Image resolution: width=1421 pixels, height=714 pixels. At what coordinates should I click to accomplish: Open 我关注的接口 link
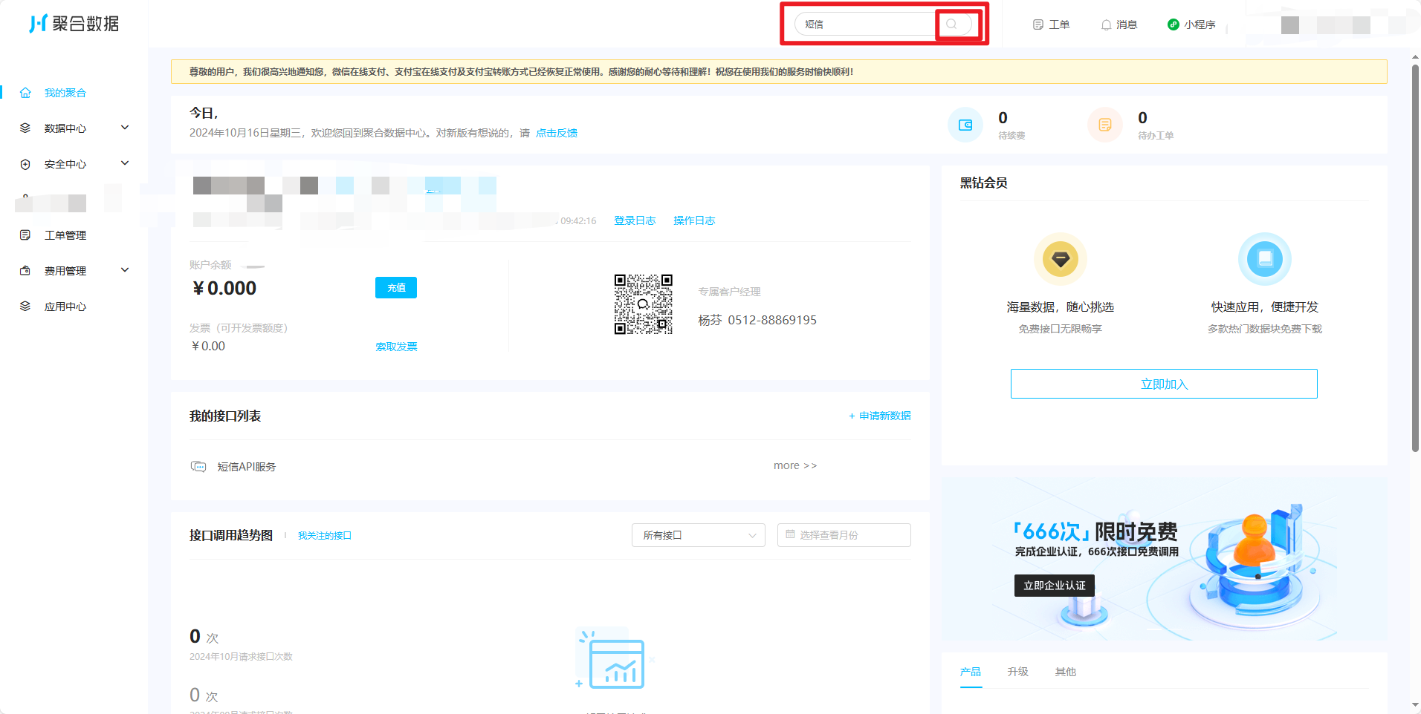[x=325, y=535]
